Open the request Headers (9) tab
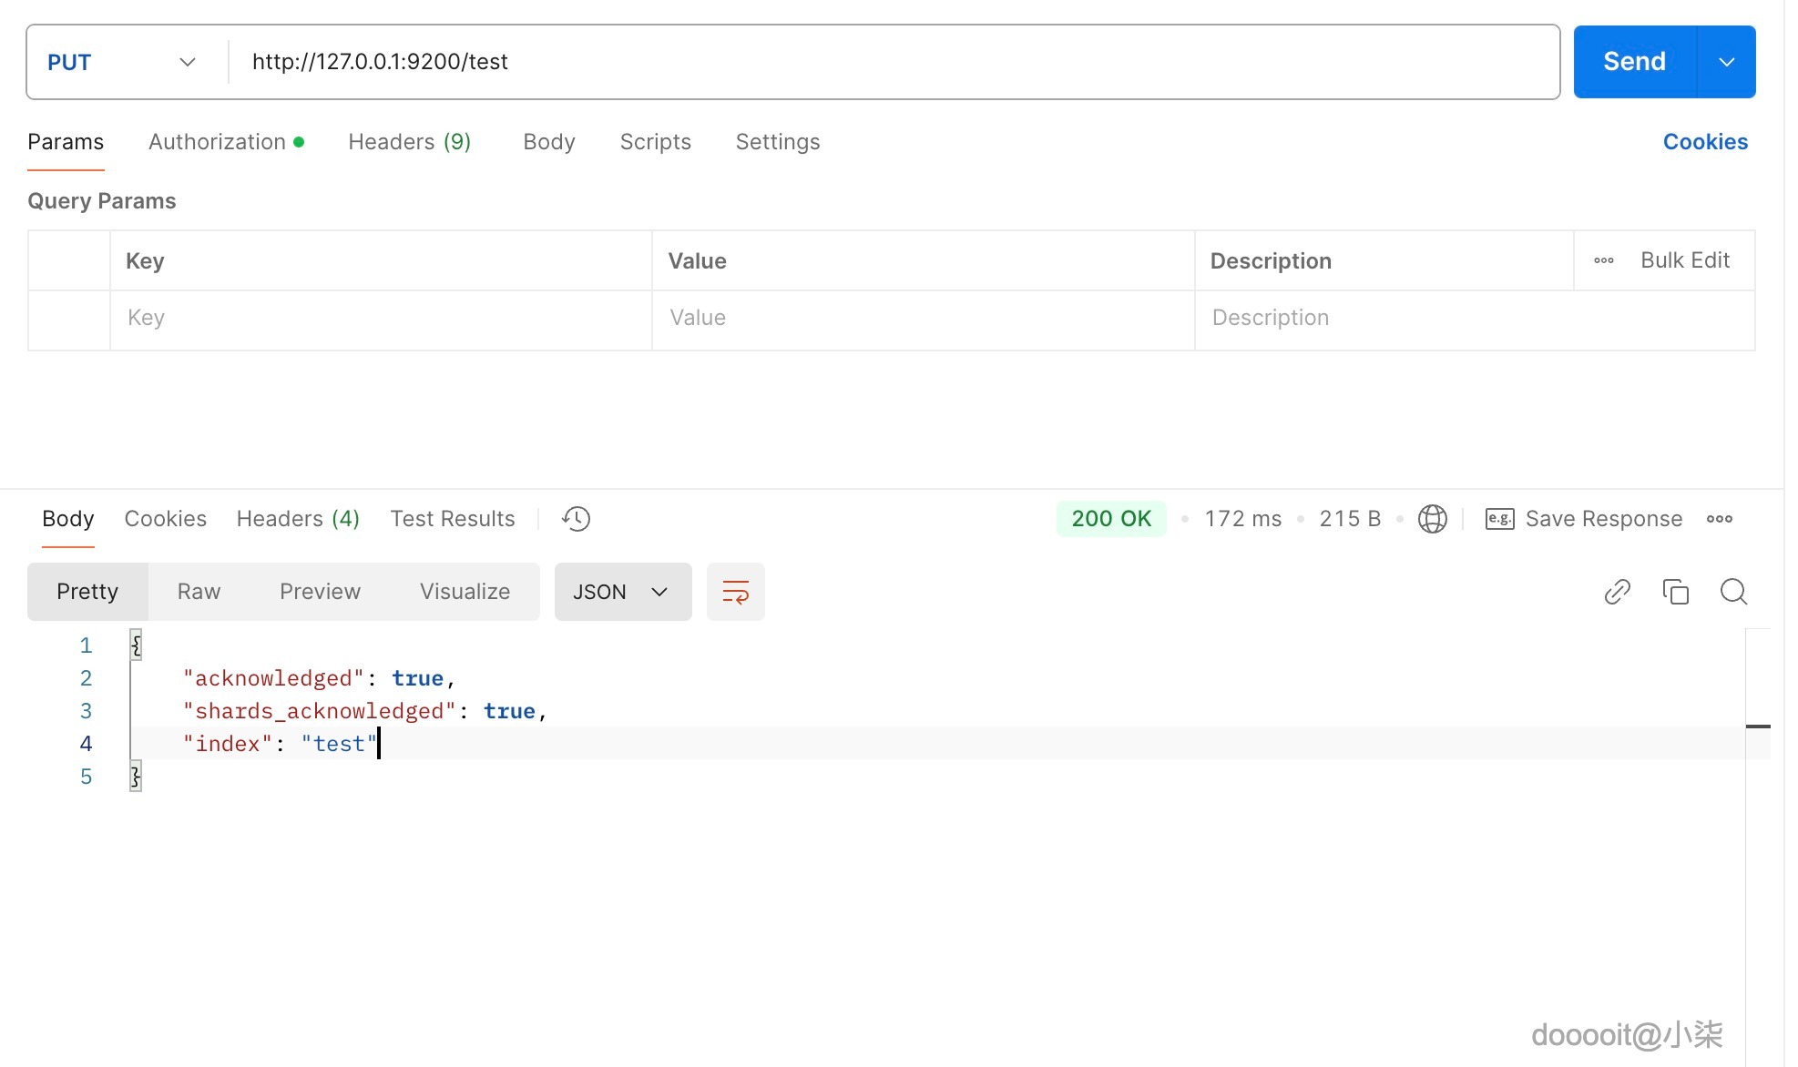 (x=409, y=142)
